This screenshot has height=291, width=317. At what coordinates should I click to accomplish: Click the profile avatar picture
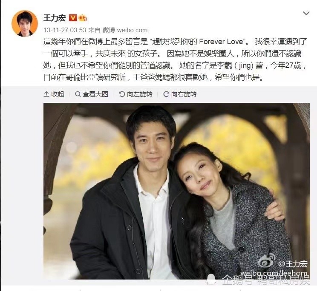pyautogui.click(x=25, y=24)
